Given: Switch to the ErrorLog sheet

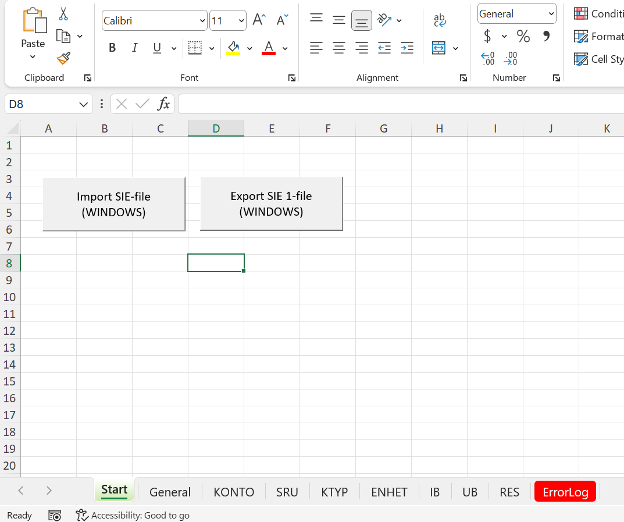Looking at the screenshot, I should click(x=565, y=491).
